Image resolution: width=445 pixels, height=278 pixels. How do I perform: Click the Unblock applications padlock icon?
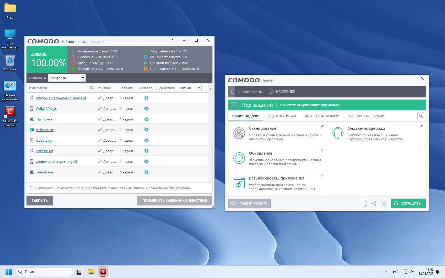click(x=239, y=183)
